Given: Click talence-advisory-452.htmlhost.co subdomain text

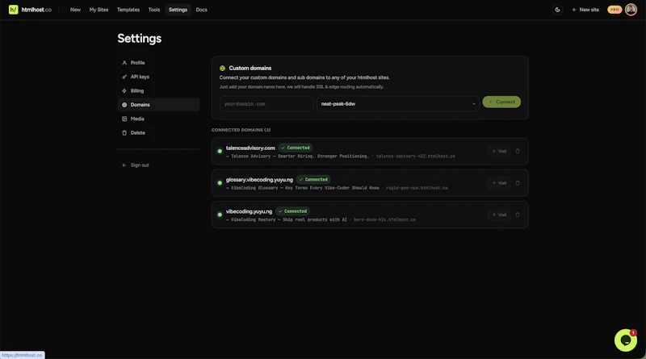Looking at the screenshot, I should (x=416, y=156).
